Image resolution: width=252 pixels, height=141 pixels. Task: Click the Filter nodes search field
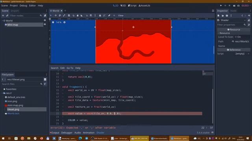26,16
